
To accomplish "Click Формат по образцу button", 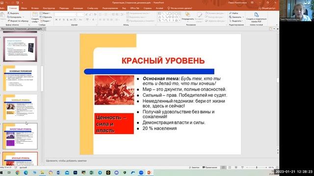I will [x=18, y=21].
